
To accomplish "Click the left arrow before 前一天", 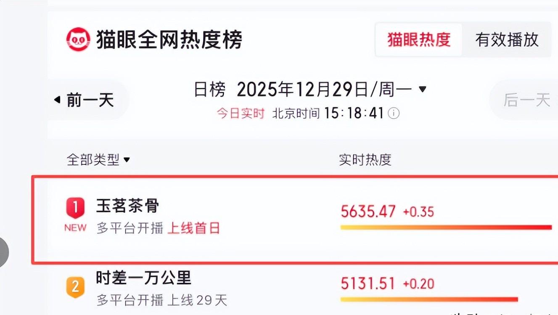I will [57, 101].
